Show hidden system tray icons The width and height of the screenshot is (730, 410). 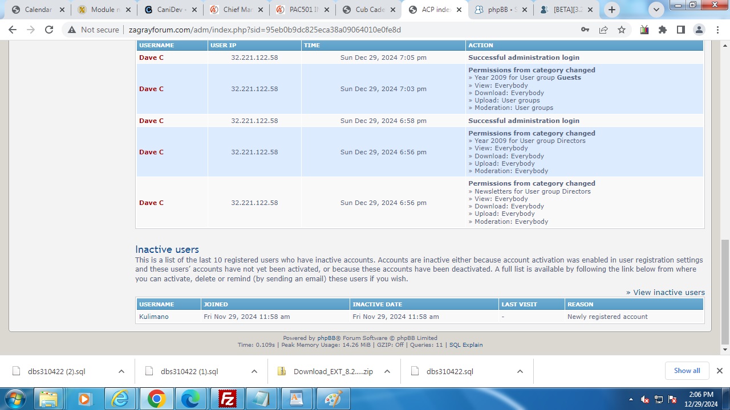(631, 399)
